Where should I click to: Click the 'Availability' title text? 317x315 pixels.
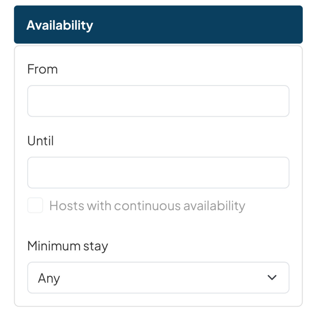point(60,25)
